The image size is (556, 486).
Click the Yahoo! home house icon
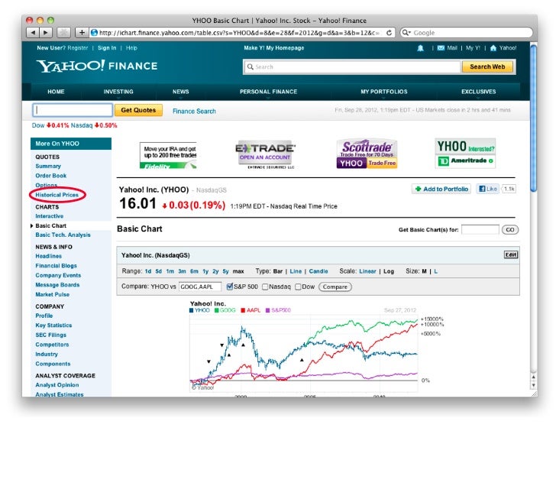point(493,48)
